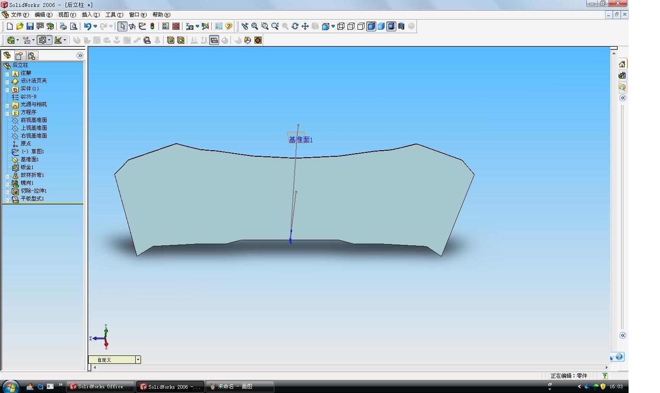This screenshot has height=393, width=660.
Task: Open the Undo history dropdown arrow
Action: 95,26
